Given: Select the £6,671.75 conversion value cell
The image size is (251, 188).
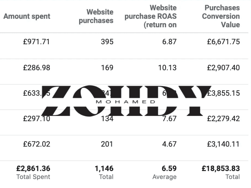Looking at the screenshot, I should tap(223, 42).
